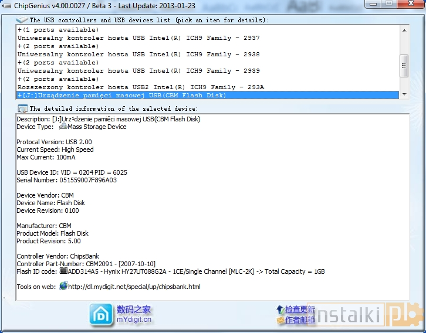Click the author email icon at bottom right
The height and width of the screenshot is (333, 426).
point(280,320)
